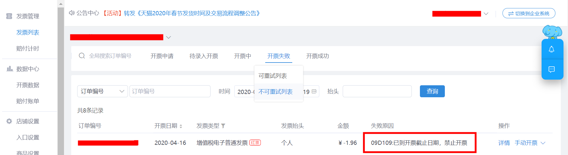Click the announcement speaker icon
The height and width of the screenshot is (155, 568).
click(x=72, y=13)
